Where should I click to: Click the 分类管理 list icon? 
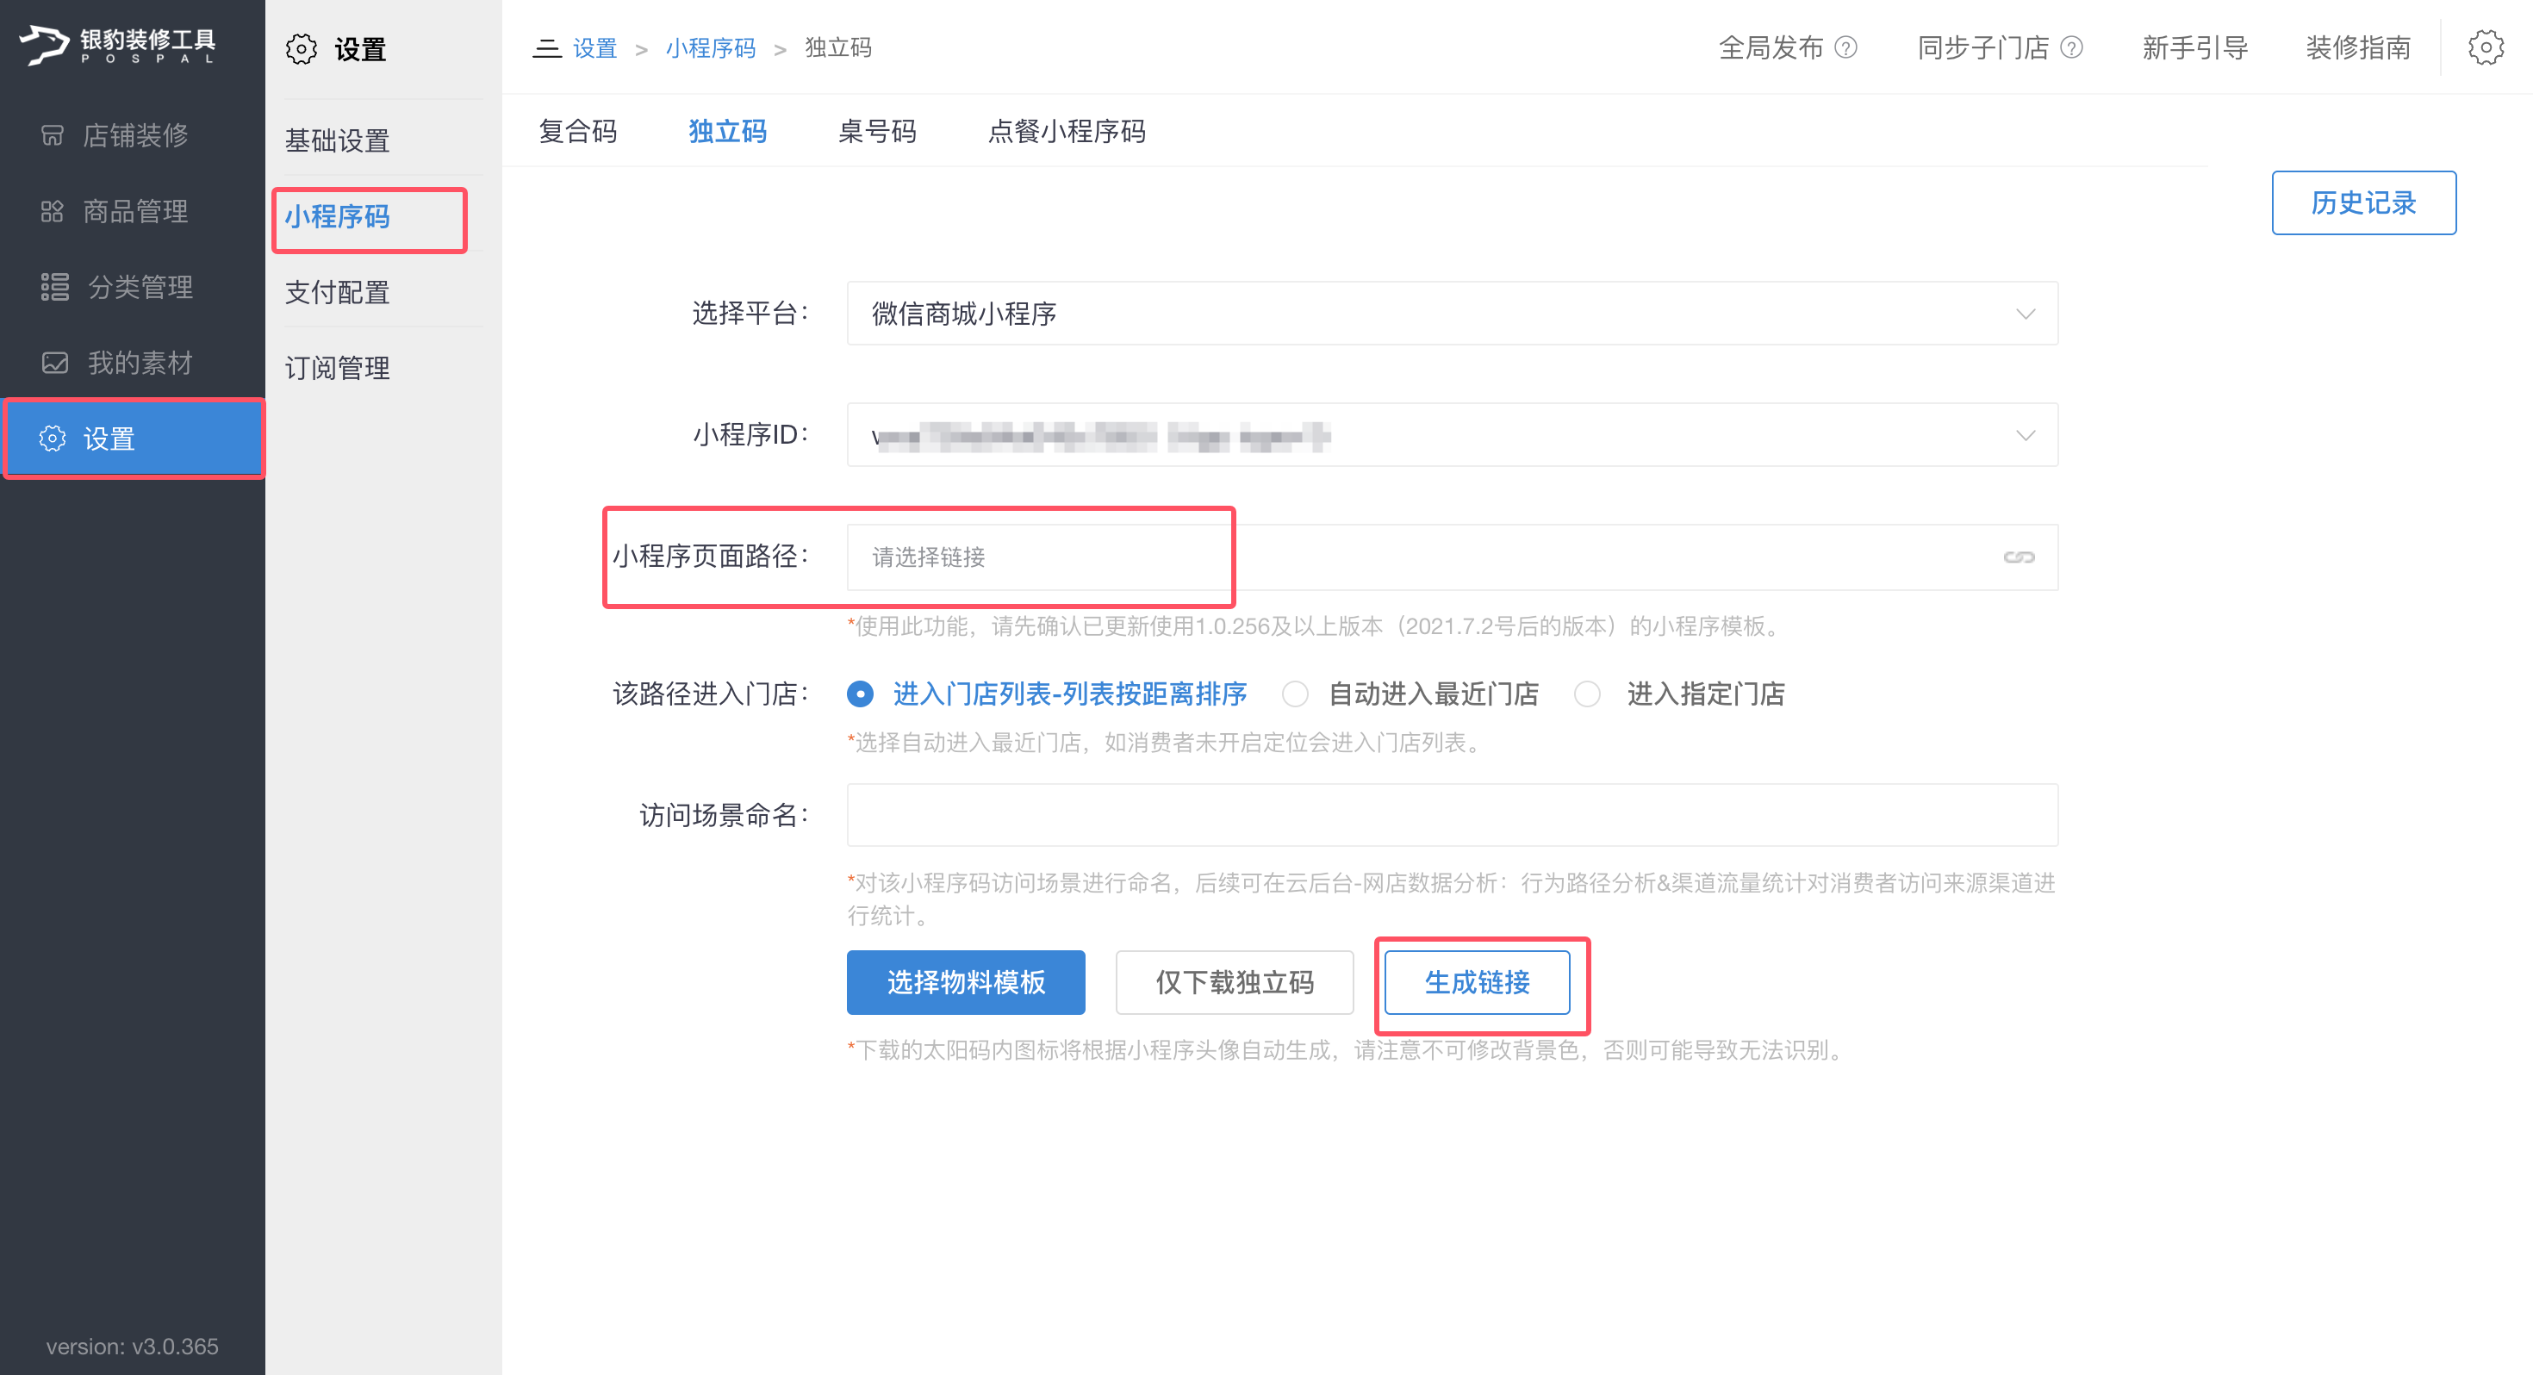55,287
